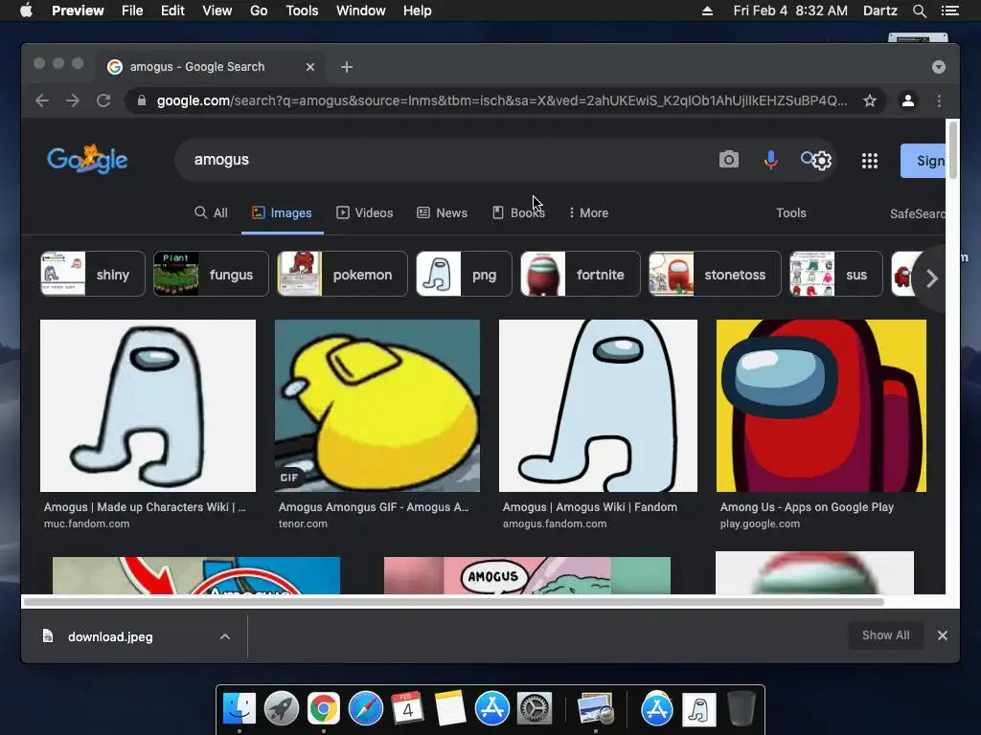Select the shiny suggestion chip

coord(93,275)
